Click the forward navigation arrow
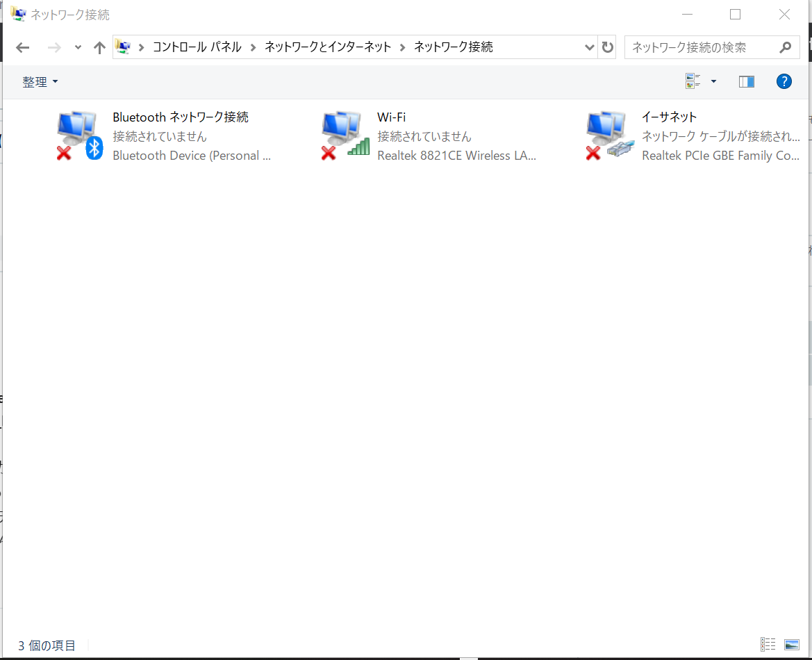 [x=54, y=48]
